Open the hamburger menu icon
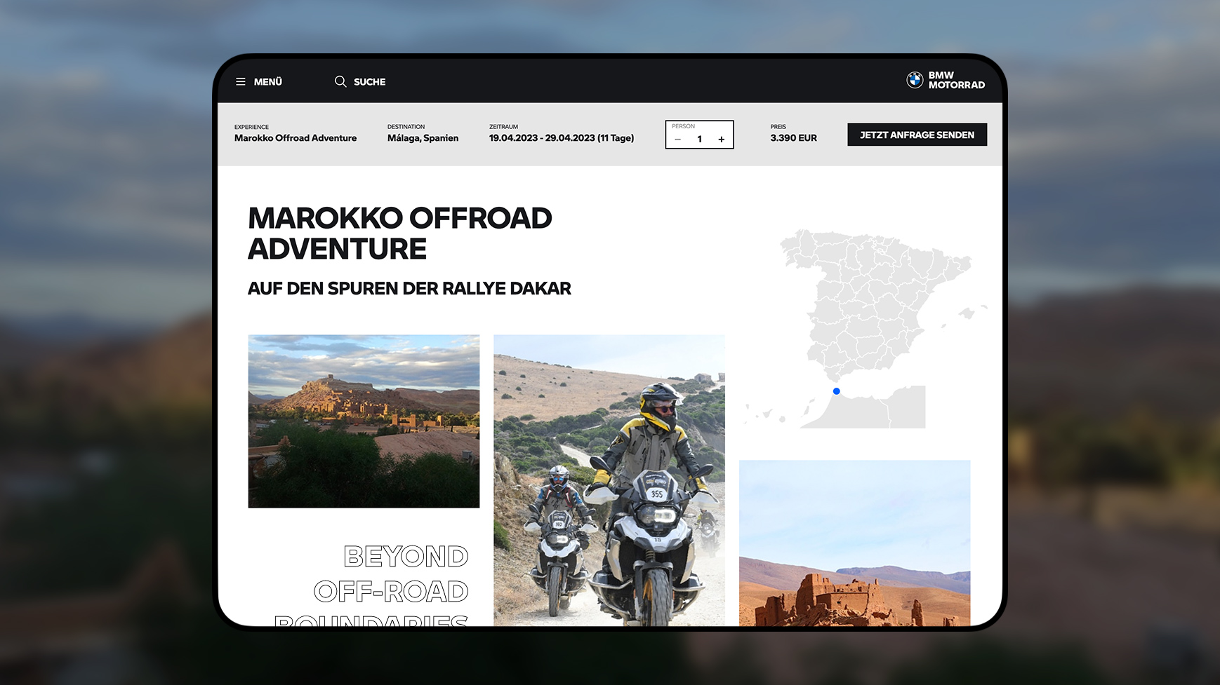The height and width of the screenshot is (685, 1220). click(241, 82)
